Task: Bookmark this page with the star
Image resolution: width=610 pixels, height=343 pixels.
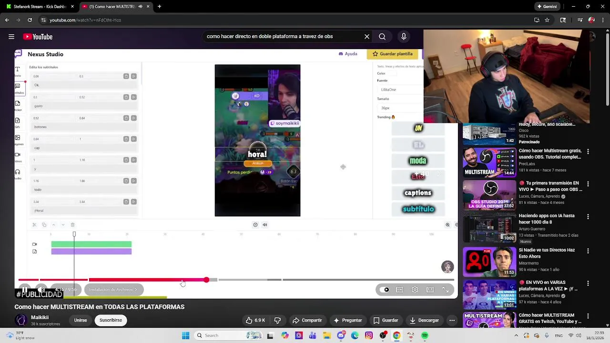Action: 547,20
